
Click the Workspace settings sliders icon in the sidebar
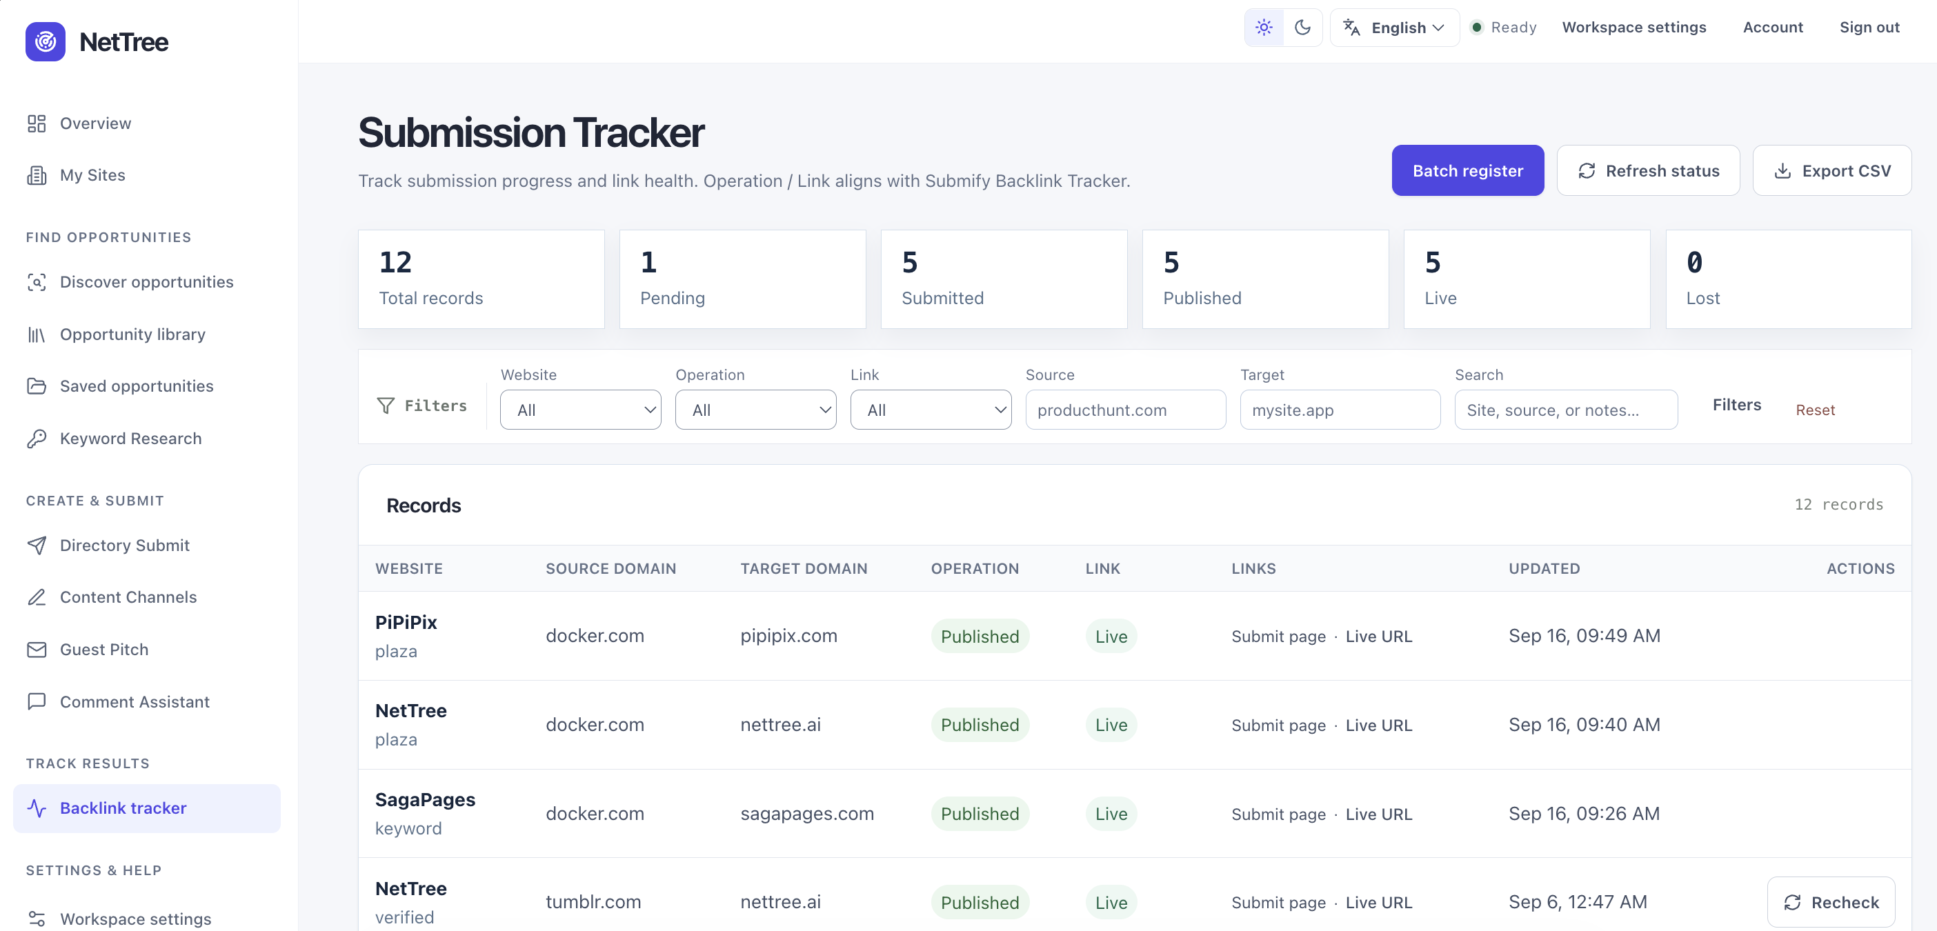coord(36,919)
